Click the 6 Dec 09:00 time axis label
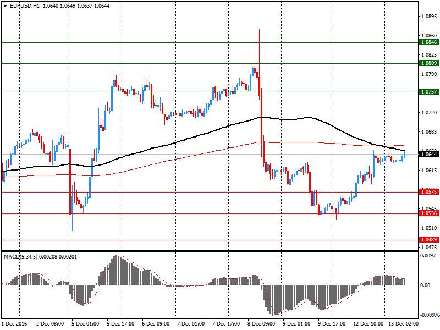This screenshot has height=330, width=440. [x=156, y=324]
